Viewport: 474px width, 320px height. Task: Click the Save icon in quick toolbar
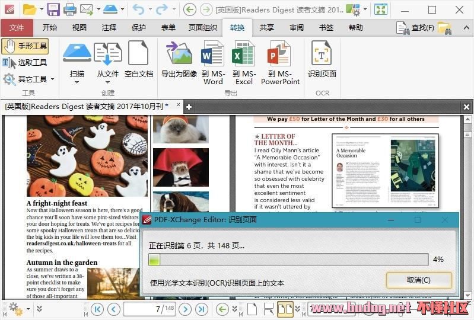click(53, 9)
